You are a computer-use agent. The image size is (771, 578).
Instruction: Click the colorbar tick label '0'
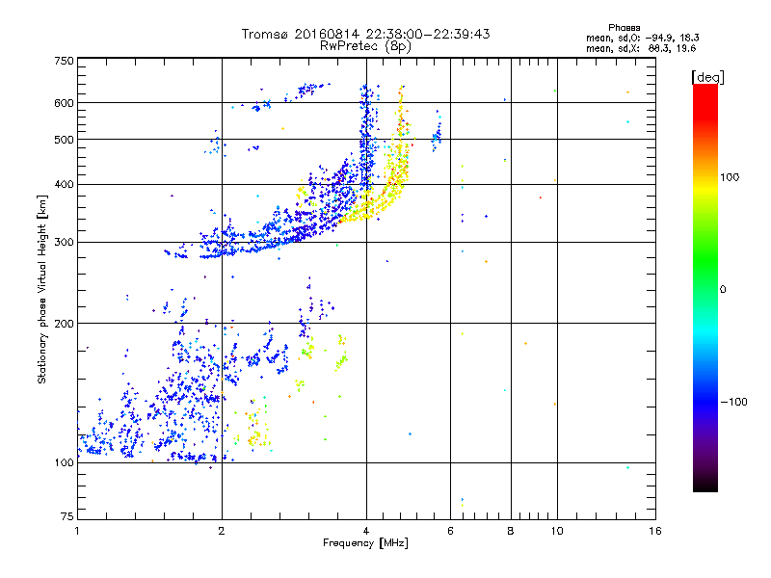[x=723, y=289]
